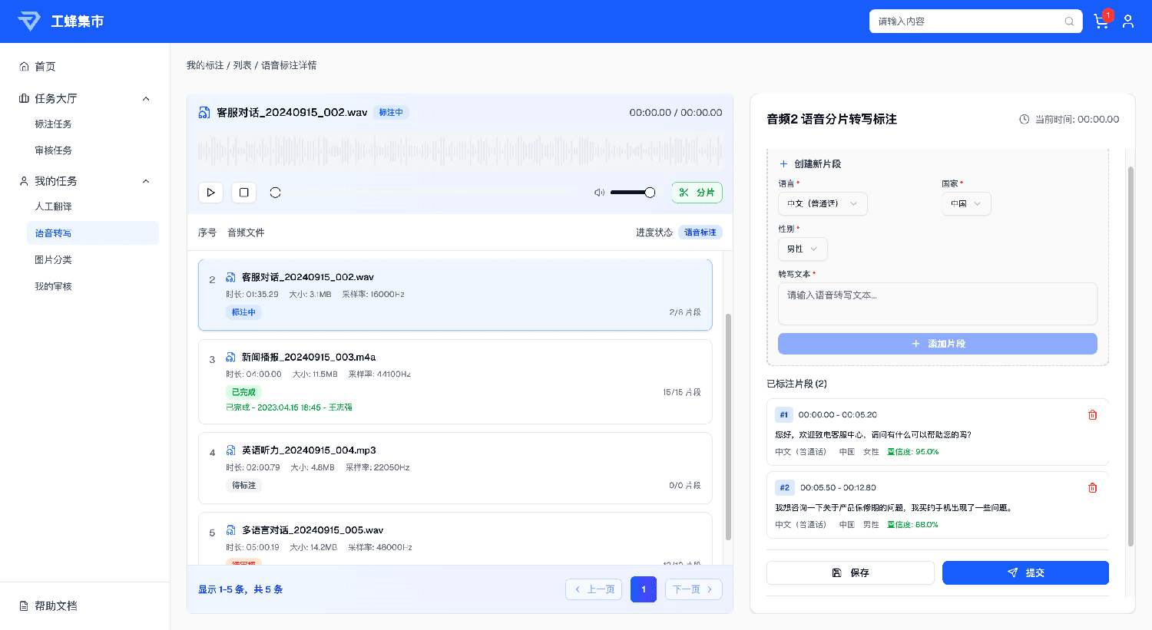Open the user profile icon
Viewport: 1152px width, 630px height.
tap(1128, 21)
